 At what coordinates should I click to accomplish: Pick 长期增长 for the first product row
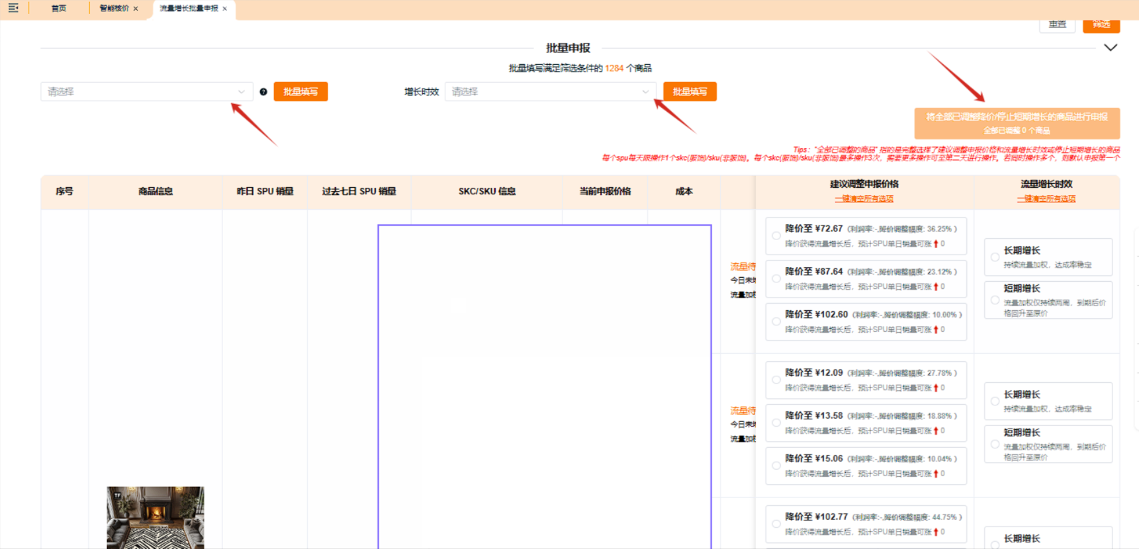pyautogui.click(x=995, y=257)
